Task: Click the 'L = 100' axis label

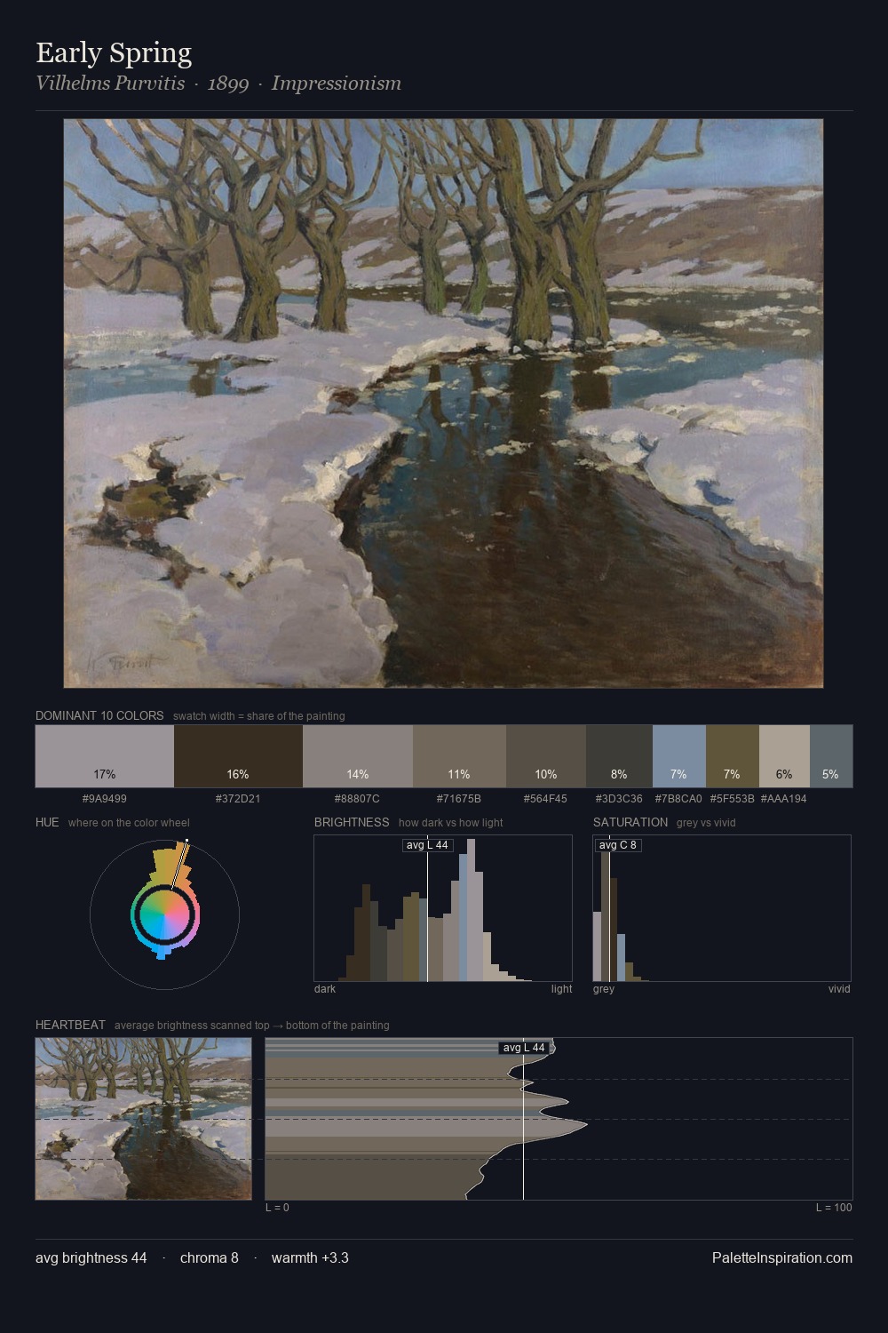Action: (834, 1207)
